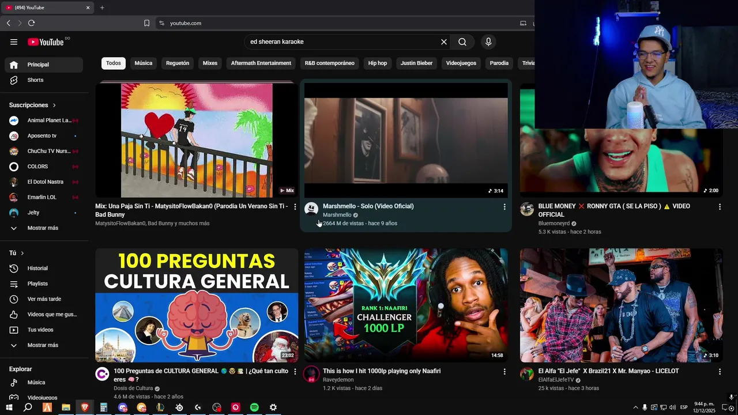Click Bluemoneyrd channel avatar
Screen dimensions: 738x415
[527, 209]
